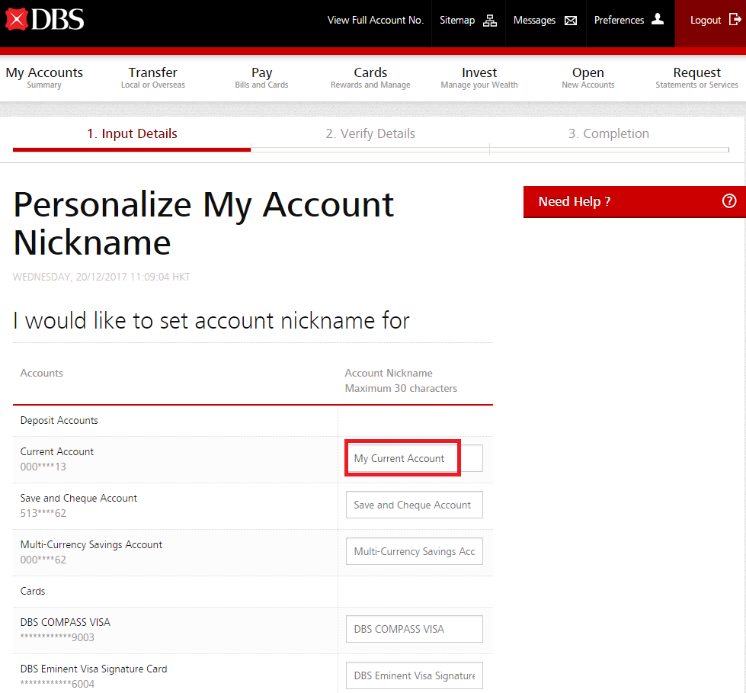Click the DBS COMPASS VISA nickname field
Screen dimensions: 746x693
click(414, 629)
